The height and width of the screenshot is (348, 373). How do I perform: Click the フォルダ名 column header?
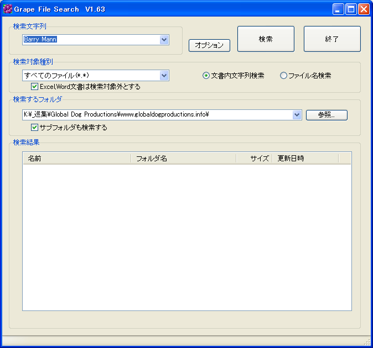[x=183, y=159]
